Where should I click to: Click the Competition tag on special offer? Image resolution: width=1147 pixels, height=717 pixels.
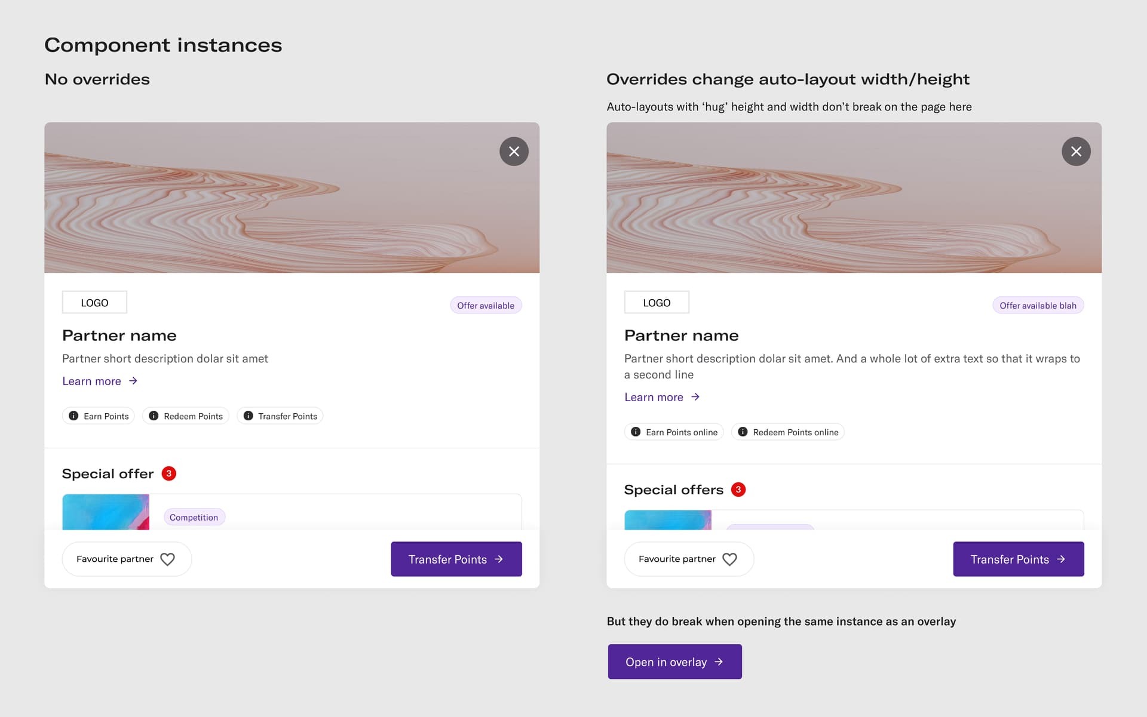[194, 516]
